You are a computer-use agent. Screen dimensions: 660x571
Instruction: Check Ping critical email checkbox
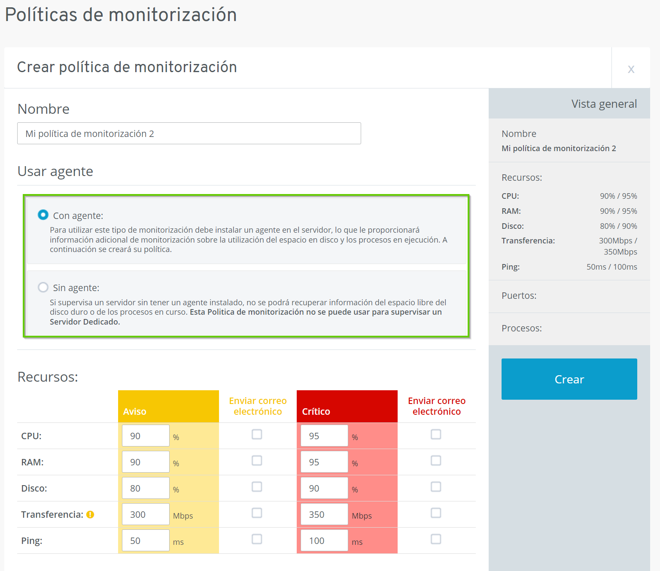coord(436,539)
